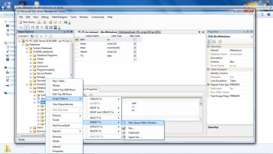The image size is (273, 154).
Task: Click the Filter funnel icon in Object Explorer
Action: tap(46, 36)
